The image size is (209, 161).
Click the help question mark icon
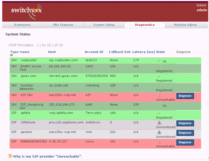(10, 156)
